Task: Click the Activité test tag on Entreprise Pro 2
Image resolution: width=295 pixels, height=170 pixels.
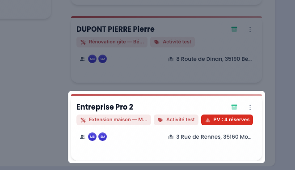Action: [x=176, y=120]
